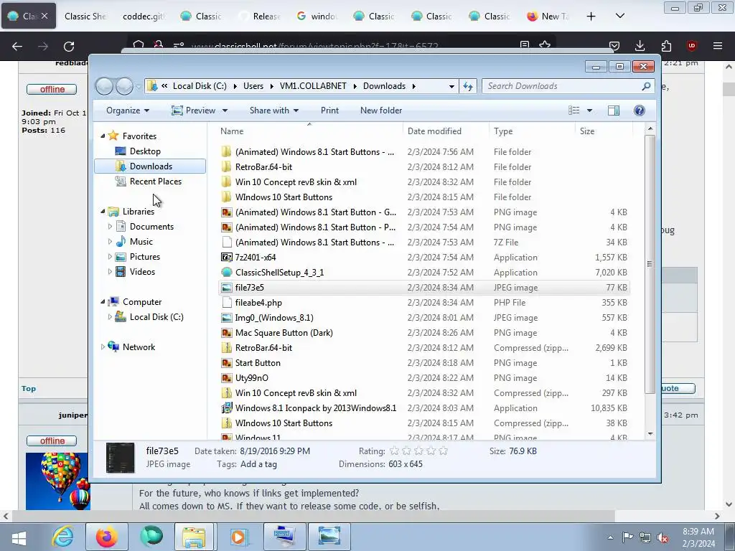Expand the Network tree node
Viewport: 735px width, 551px height.
click(x=103, y=347)
